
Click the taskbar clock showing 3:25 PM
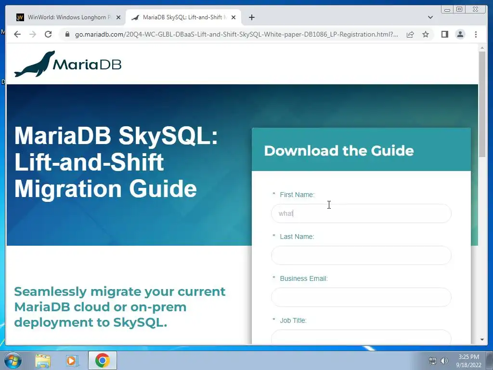[468, 361]
